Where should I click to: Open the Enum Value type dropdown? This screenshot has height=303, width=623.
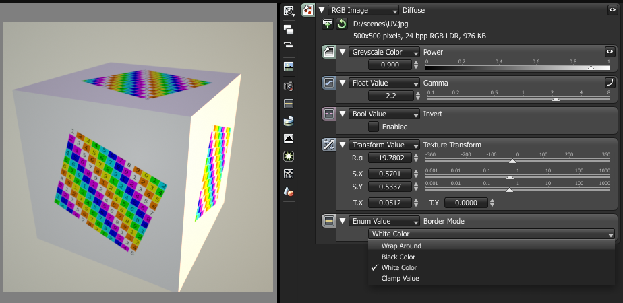tap(384, 221)
